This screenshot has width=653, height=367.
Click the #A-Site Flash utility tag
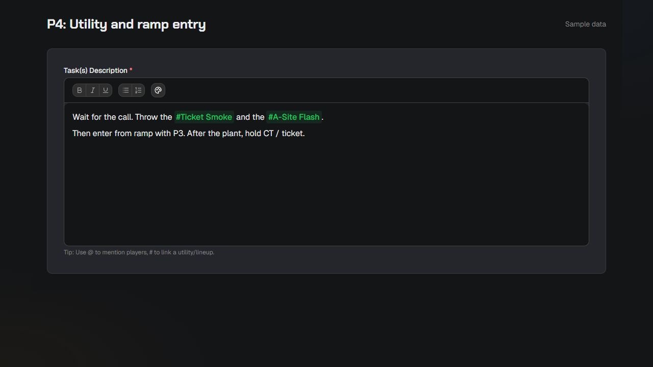tap(294, 117)
